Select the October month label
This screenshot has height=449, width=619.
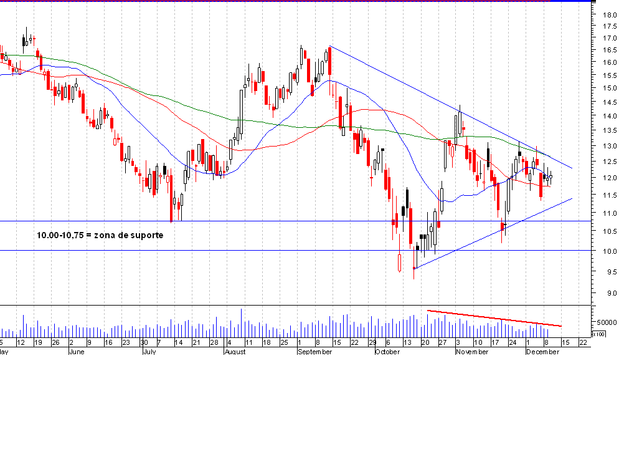tap(387, 352)
